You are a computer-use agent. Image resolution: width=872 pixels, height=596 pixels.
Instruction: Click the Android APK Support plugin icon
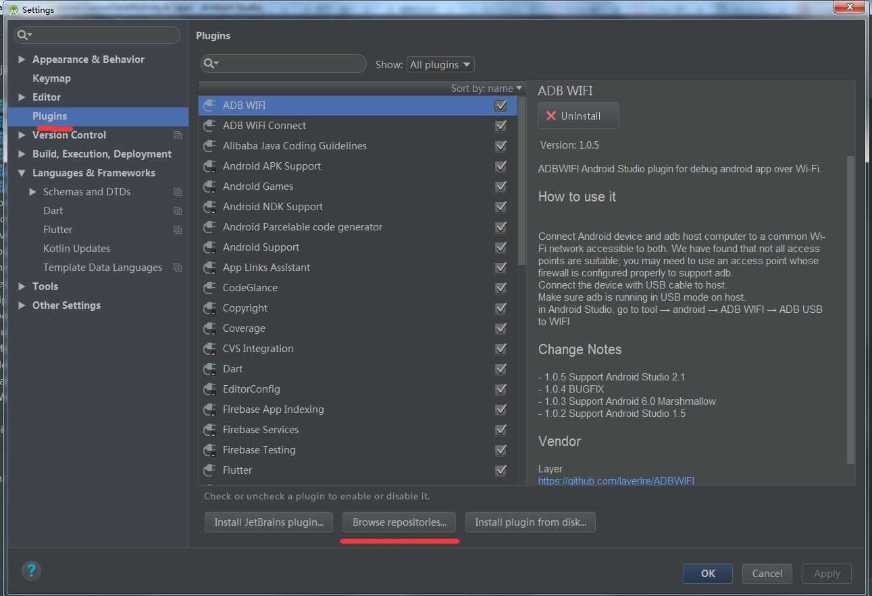pos(210,166)
